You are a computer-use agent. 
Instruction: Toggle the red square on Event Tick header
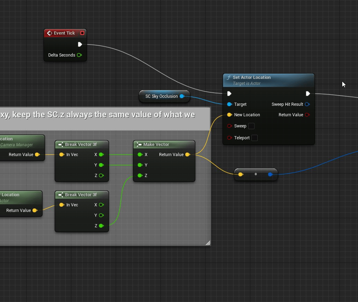[x=83, y=33]
